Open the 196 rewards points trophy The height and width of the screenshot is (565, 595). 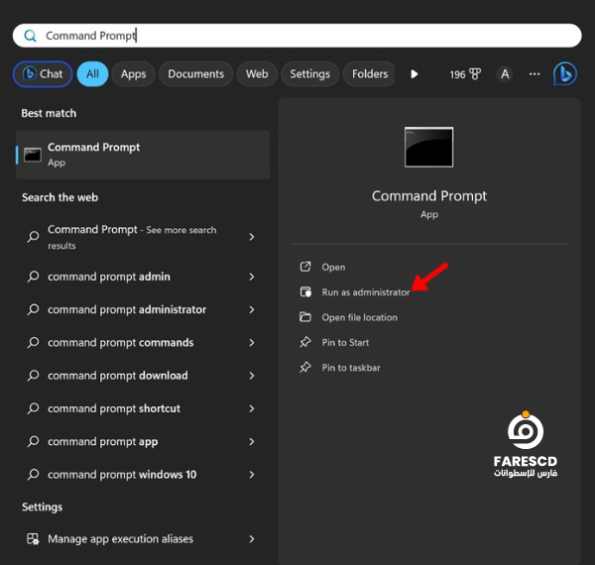pos(465,74)
